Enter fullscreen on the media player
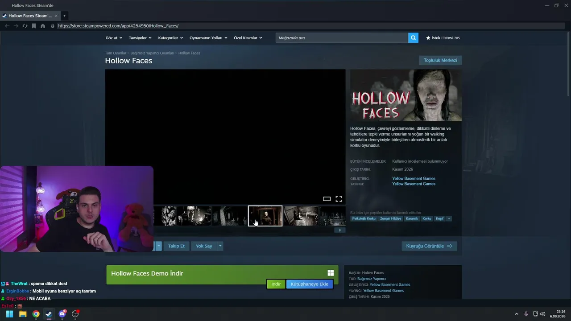The width and height of the screenshot is (571, 321). click(339, 199)
